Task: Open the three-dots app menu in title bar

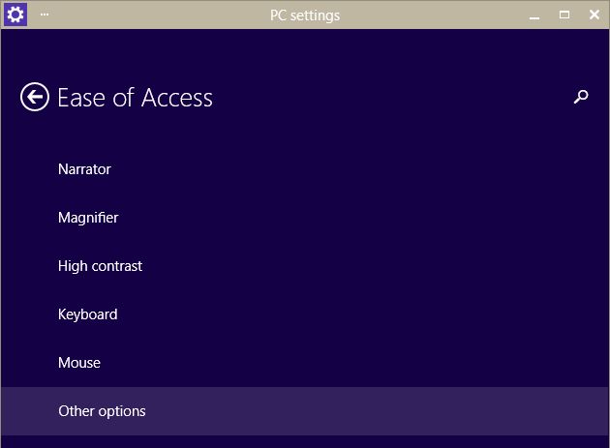Action: pyautogui.click(x=45, y=15)
